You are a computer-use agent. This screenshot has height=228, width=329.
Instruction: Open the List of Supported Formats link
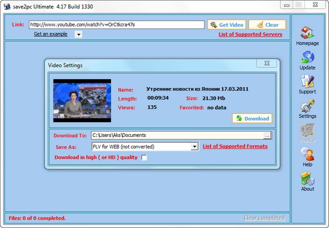click(235, 146)
